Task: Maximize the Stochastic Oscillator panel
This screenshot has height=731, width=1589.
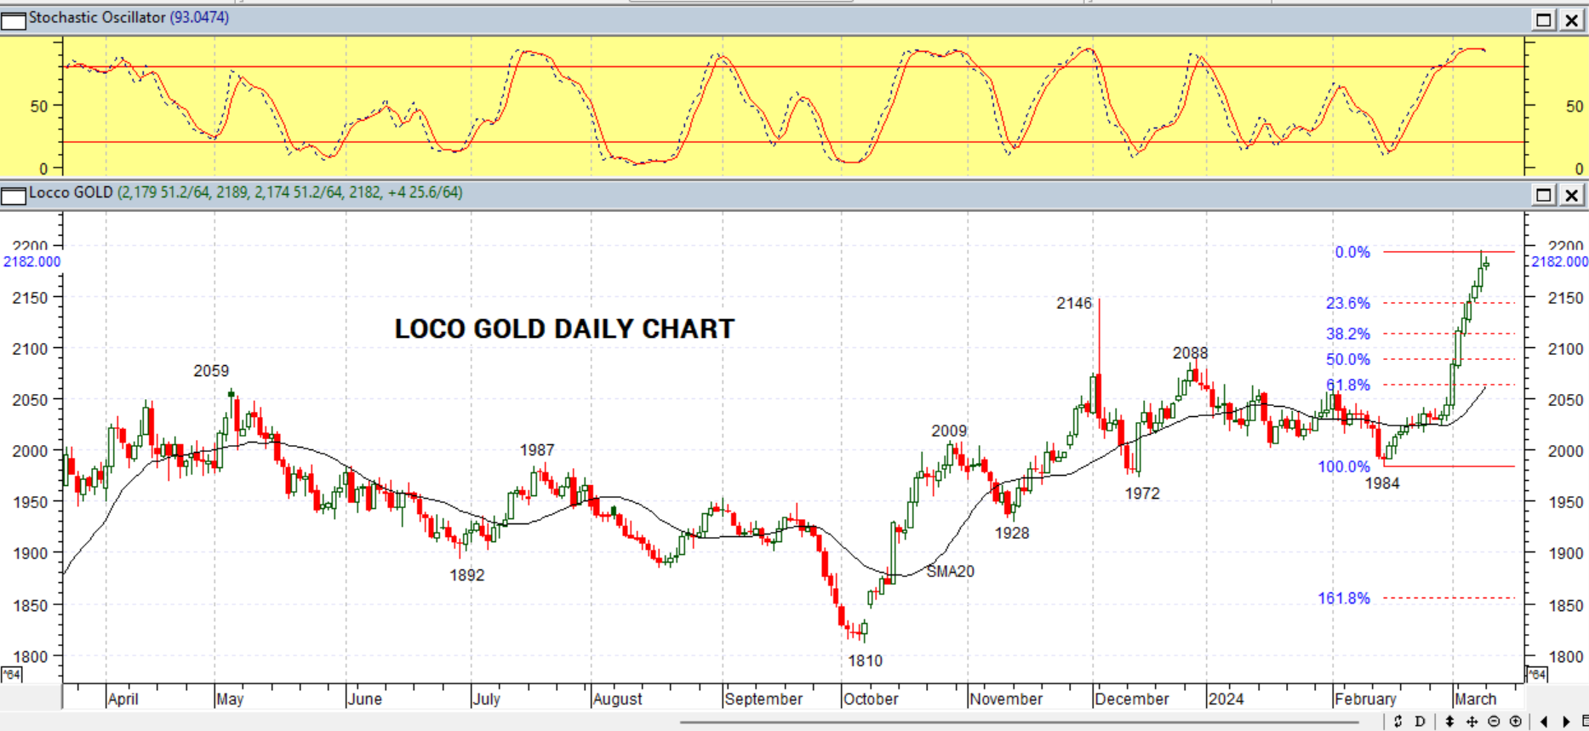Action: (1544, 20)
